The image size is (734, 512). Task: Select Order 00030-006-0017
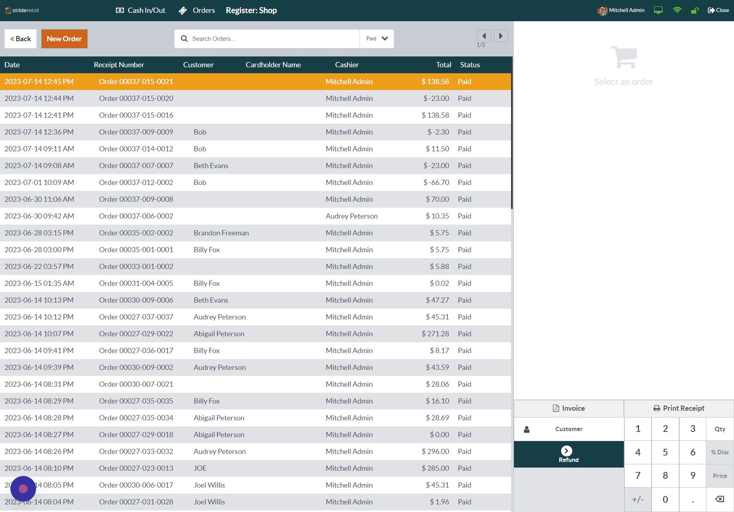(255, 485)
